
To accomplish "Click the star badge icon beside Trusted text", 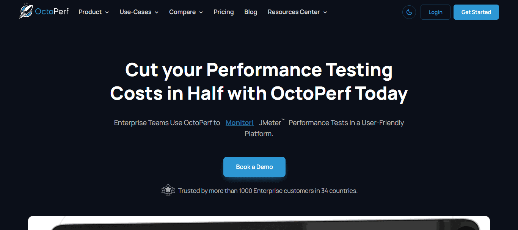I will click(x=168, y=190).
